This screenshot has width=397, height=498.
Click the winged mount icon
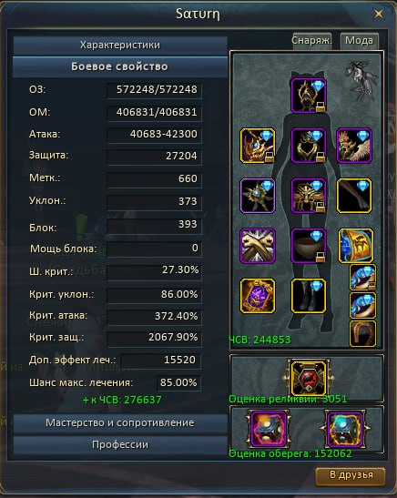pos(362,79)
